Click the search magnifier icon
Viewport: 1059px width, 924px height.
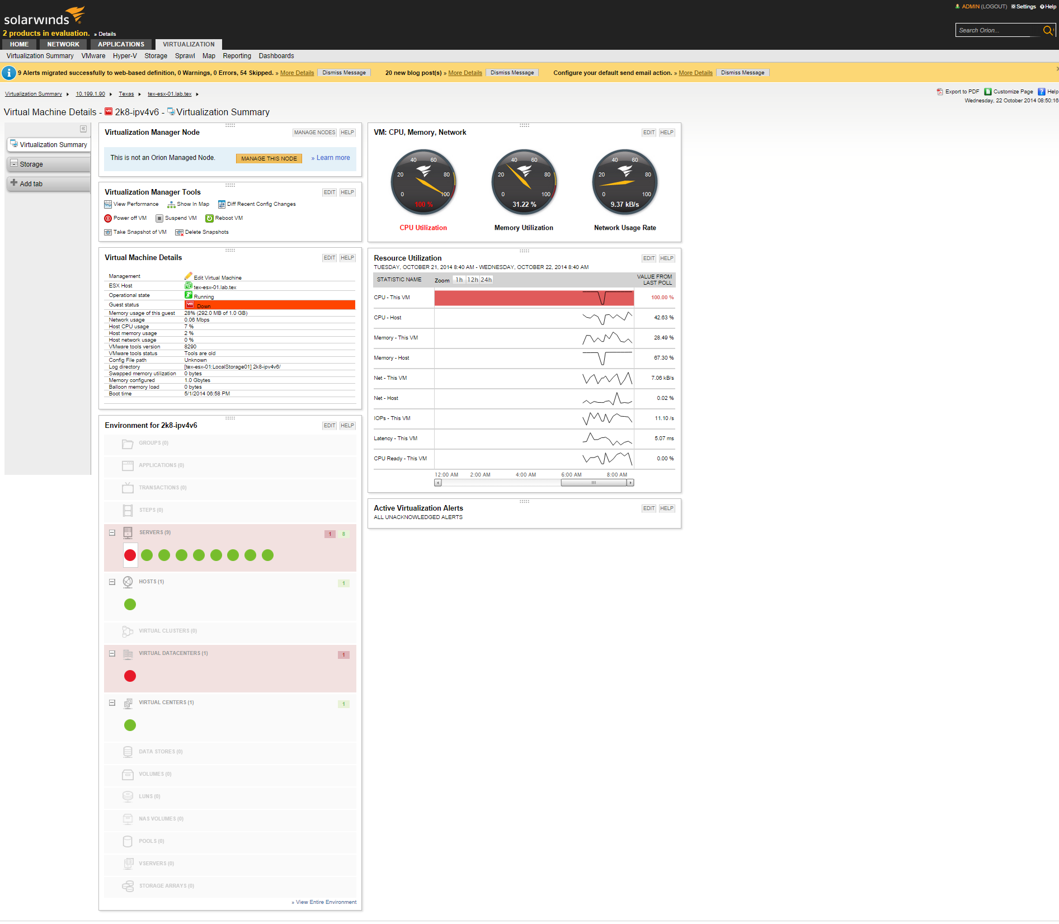pyautogui.click(x=1048, y=30)
